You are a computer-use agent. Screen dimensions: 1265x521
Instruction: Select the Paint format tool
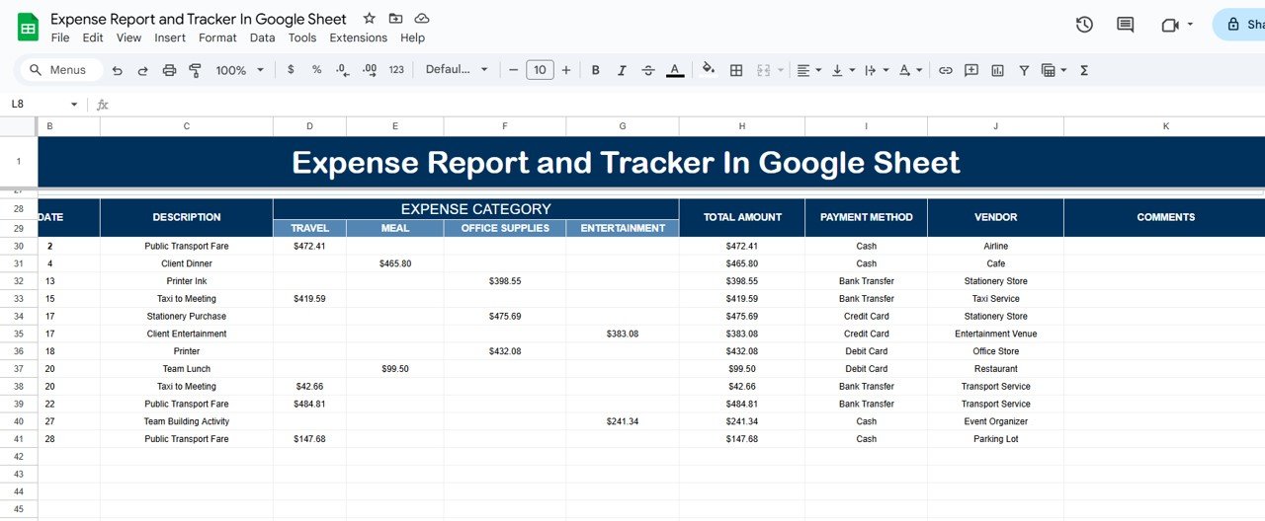coord(195,70)
